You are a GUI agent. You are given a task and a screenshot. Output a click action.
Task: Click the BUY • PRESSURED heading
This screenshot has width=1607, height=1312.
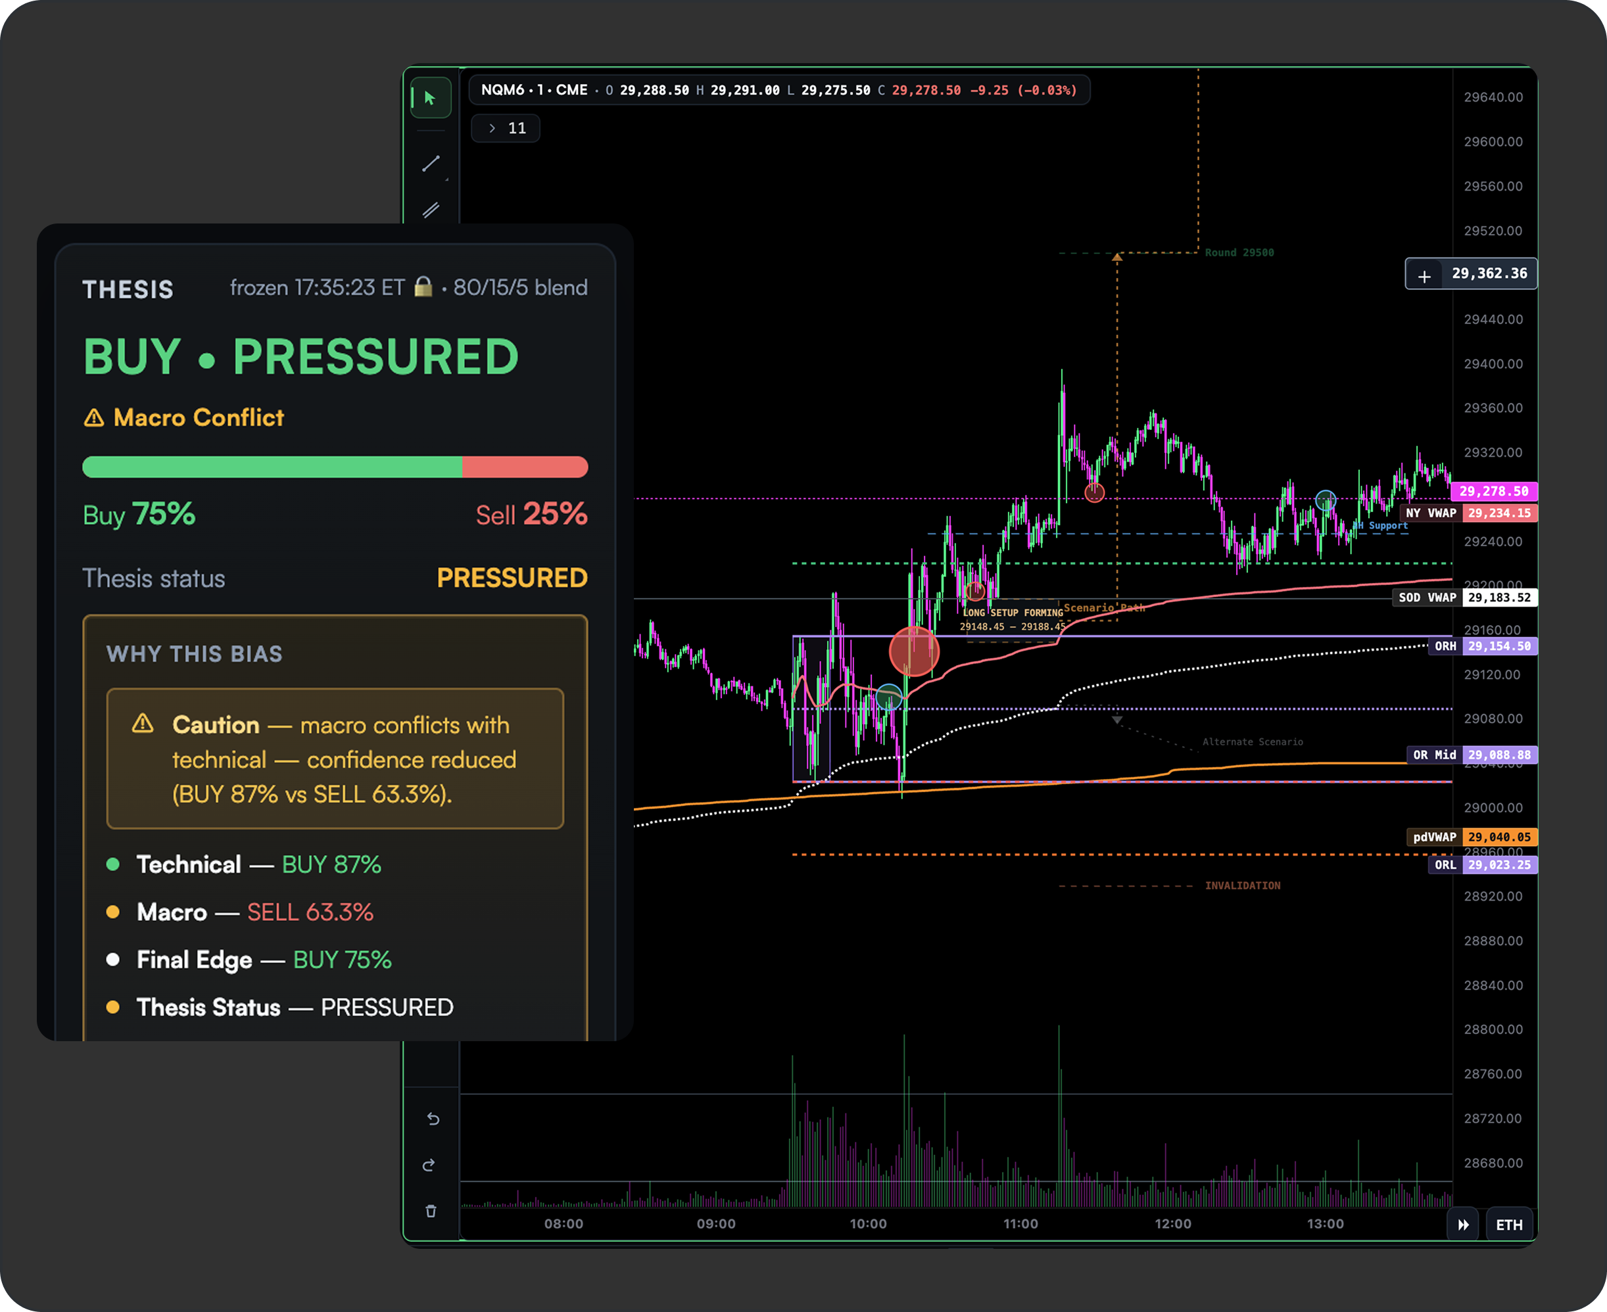pyautogui.click(x=301, y=357)
